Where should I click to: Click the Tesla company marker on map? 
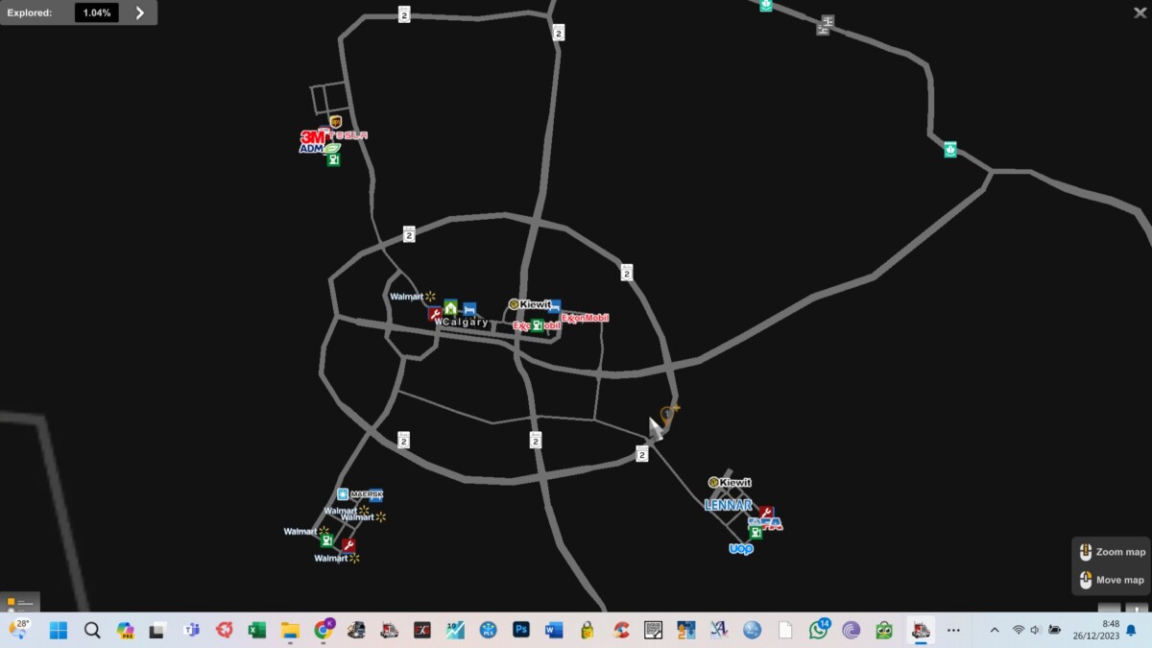click(348, 135)
